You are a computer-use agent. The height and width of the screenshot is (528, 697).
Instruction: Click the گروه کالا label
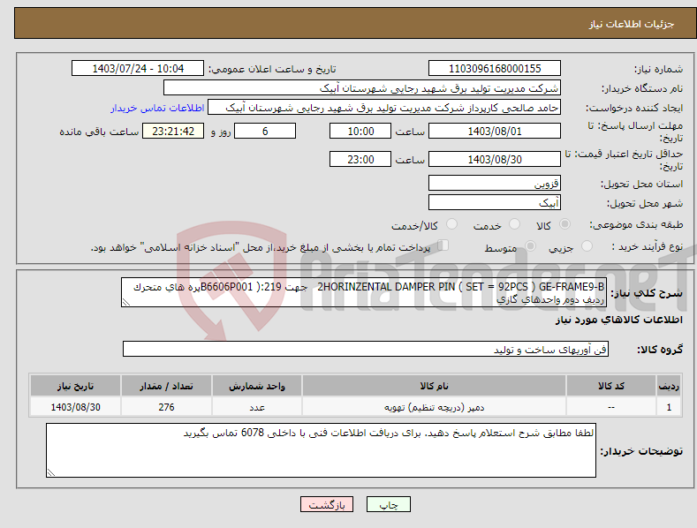660,350
